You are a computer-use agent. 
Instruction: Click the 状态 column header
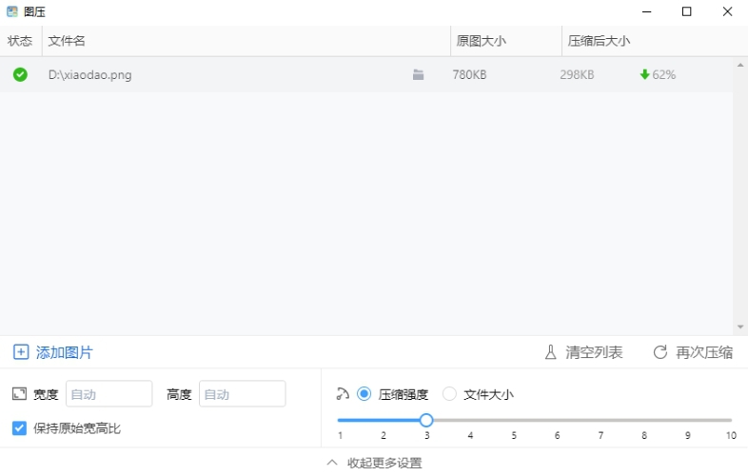(20, 41)
